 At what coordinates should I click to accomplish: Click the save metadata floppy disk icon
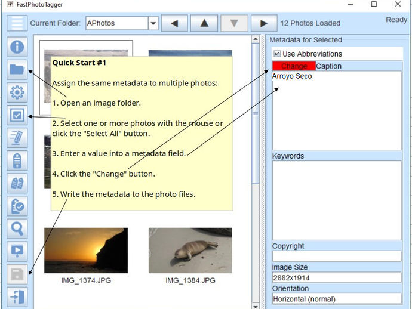click(17, 274)
